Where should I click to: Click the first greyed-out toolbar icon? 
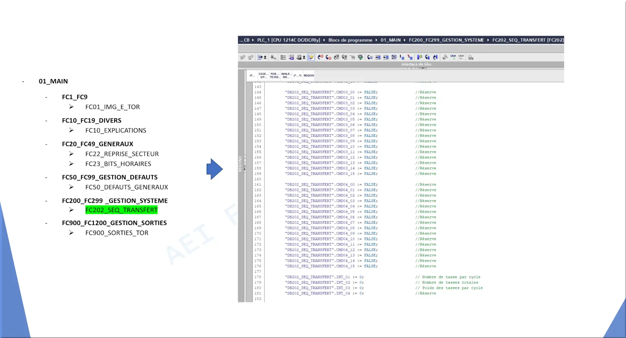[x=243, y=57]
